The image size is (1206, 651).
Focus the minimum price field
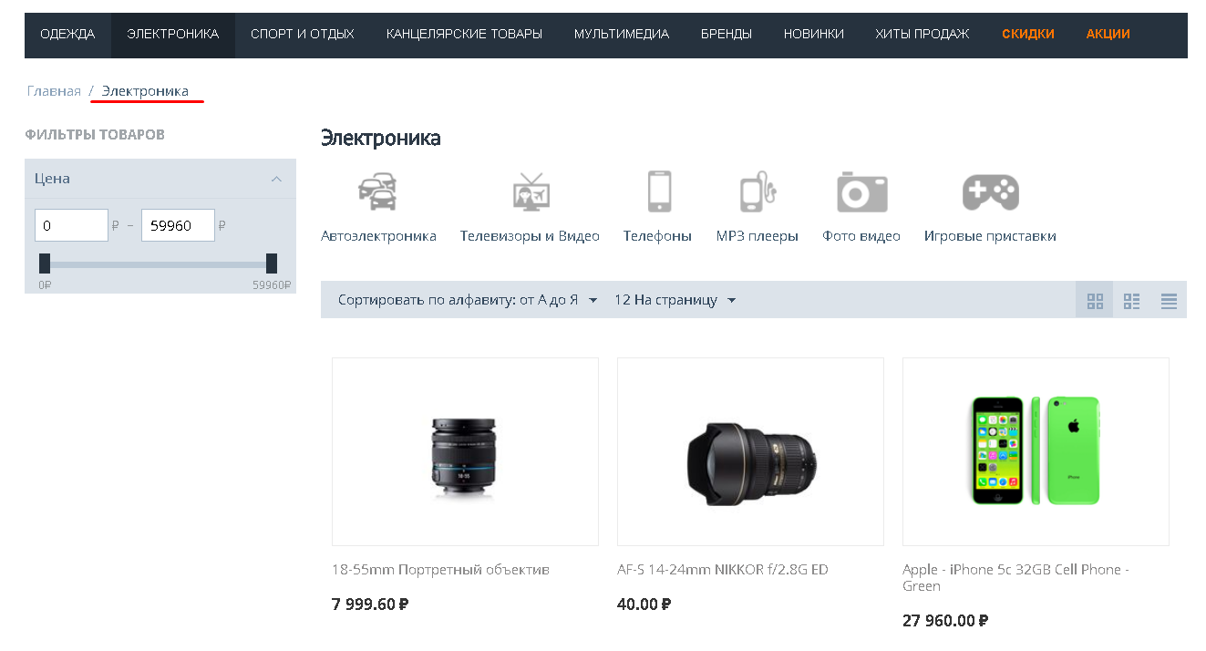point(71,225)
